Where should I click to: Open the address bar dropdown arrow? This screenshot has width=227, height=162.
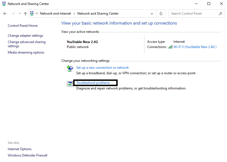(152, 13)
